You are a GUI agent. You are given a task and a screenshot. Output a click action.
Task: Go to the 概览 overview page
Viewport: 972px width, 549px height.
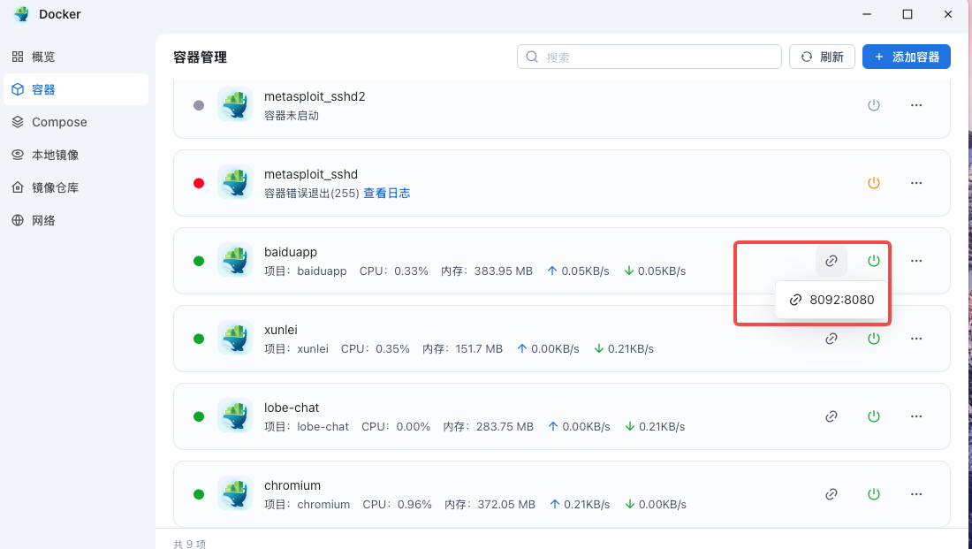[x=76, y=57]
